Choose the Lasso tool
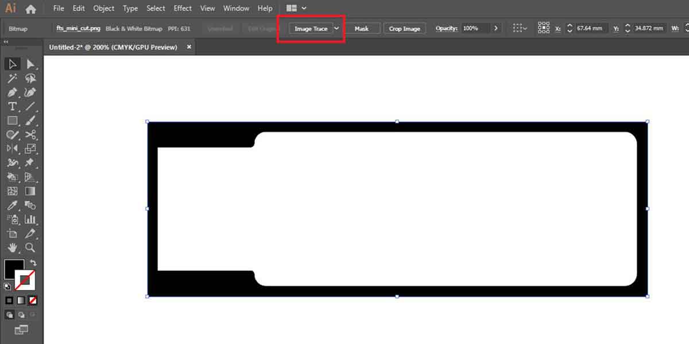689x344 pixels. (30, 79)
